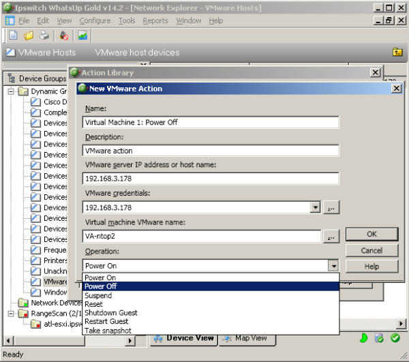This screenshot has width=409, height=362.
Task: Choose Take snapshot operation option
Action: click(109, 331)
